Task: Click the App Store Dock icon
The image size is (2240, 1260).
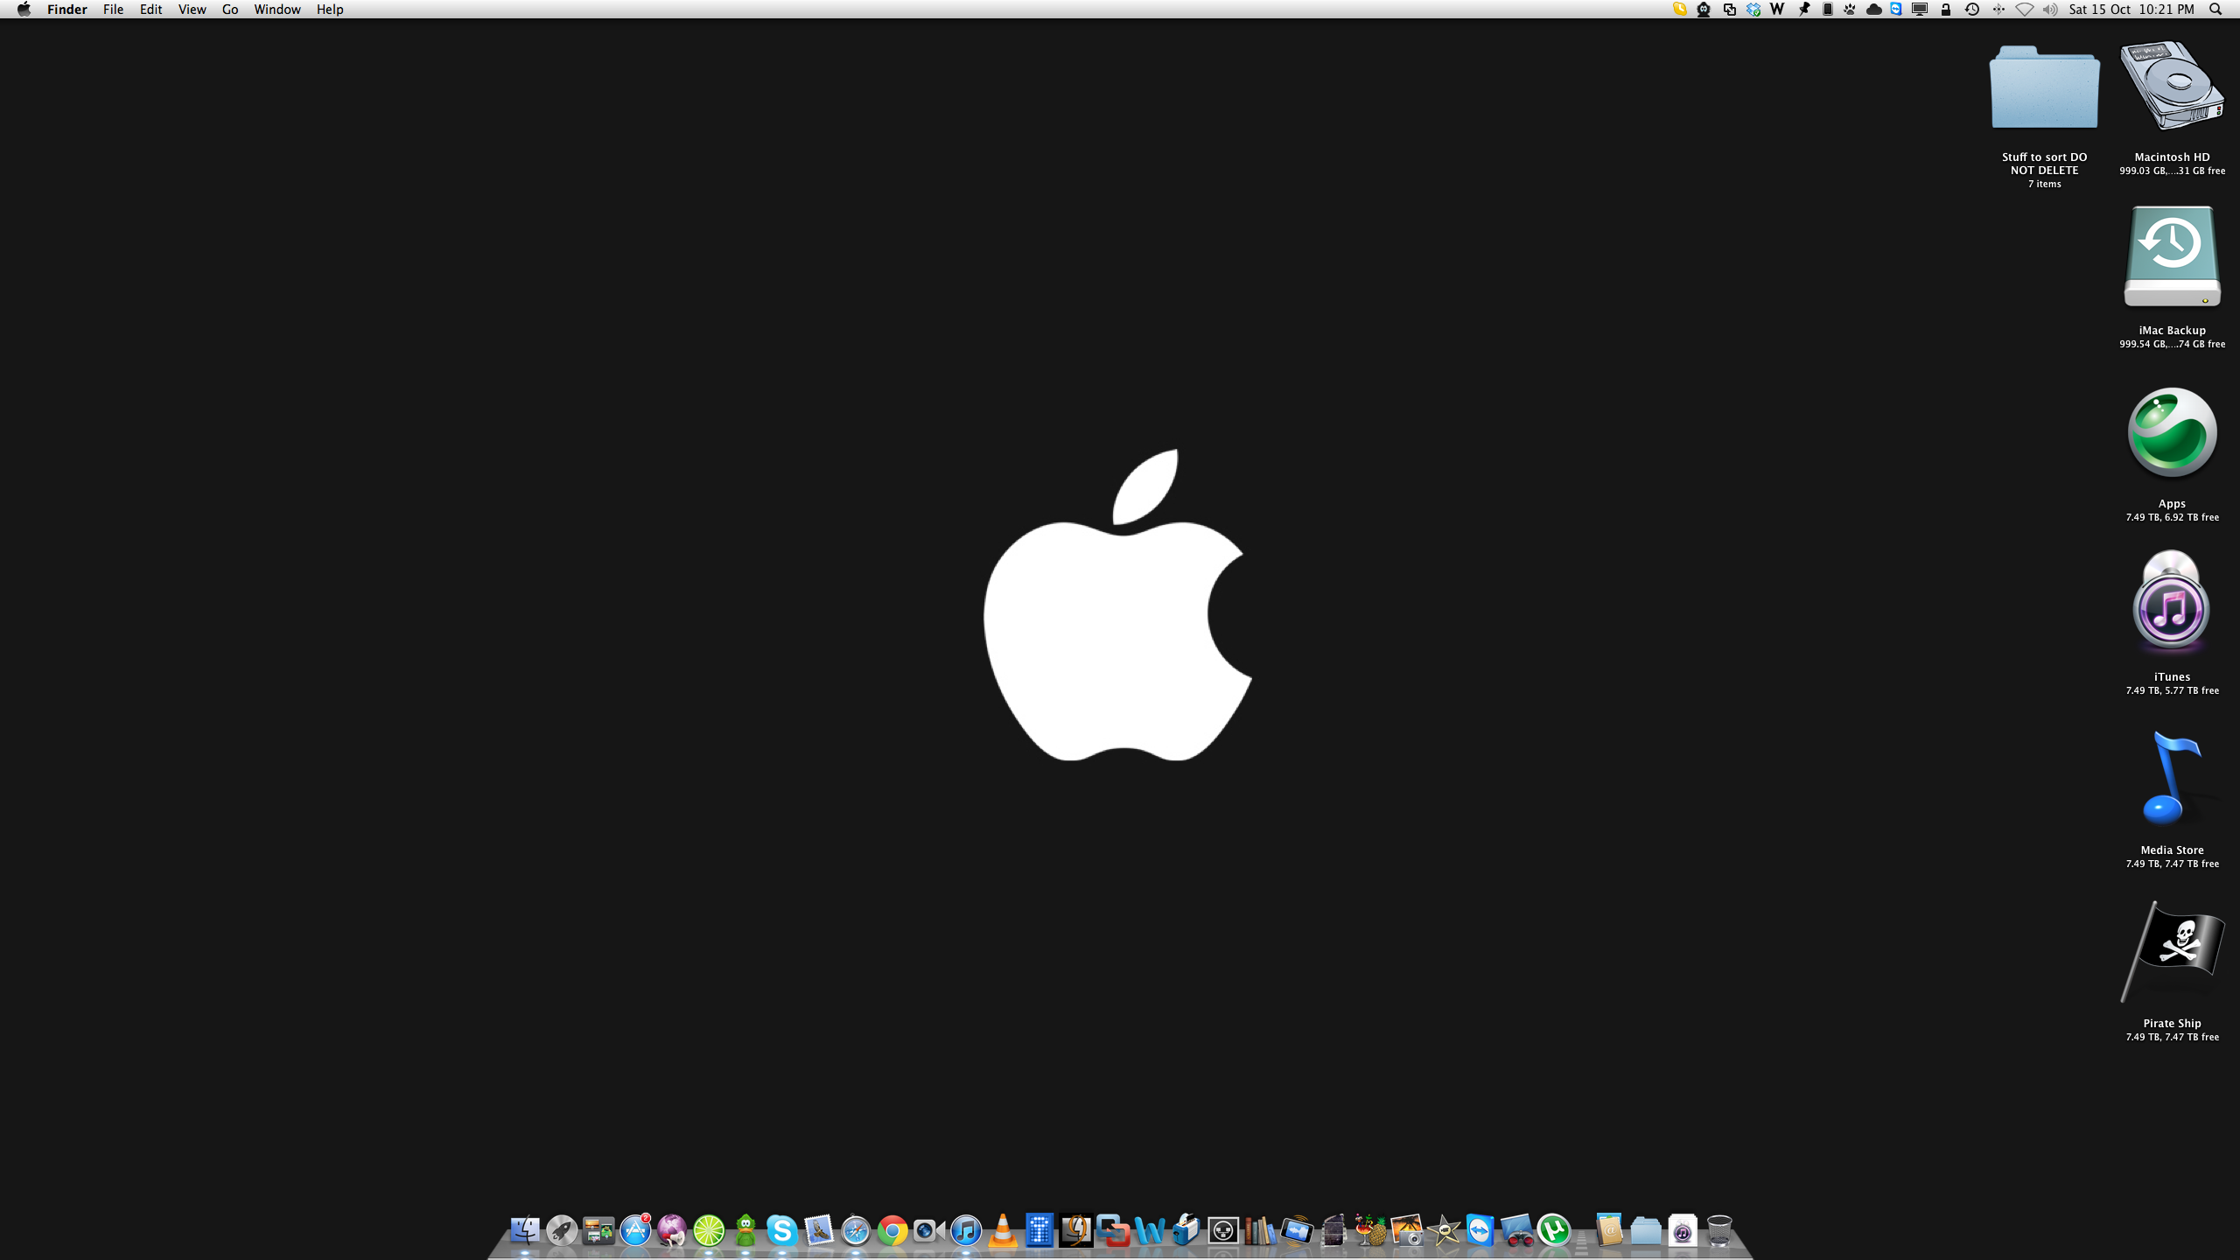Action: click(x=635, y=1231)
